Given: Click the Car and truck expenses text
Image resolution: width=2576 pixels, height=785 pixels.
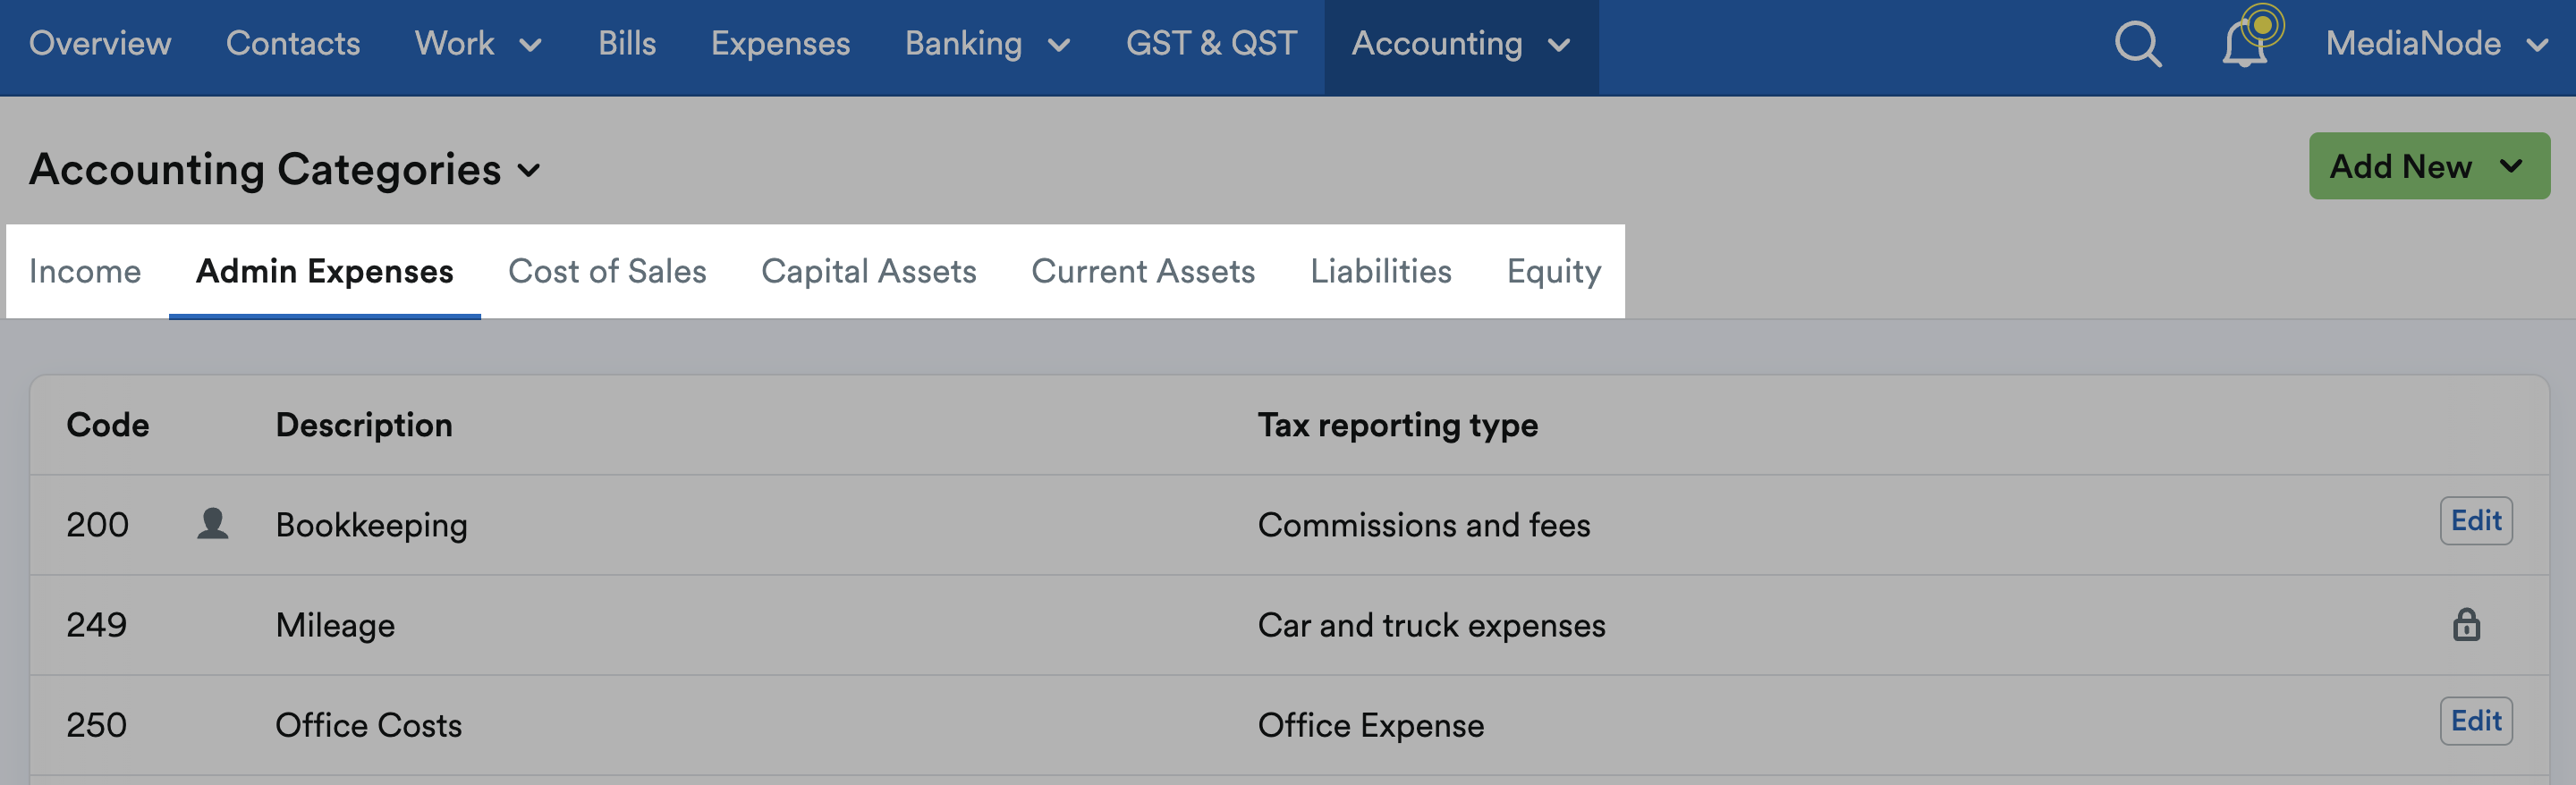Looking at the screenshot, I should click(1431, 625).
